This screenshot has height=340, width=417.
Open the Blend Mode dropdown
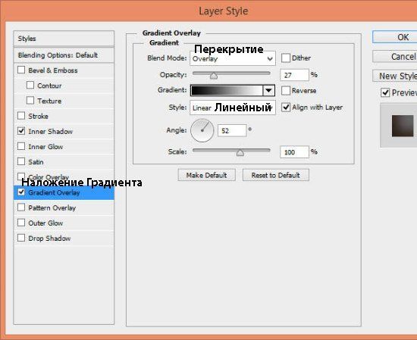coord(233,58)
